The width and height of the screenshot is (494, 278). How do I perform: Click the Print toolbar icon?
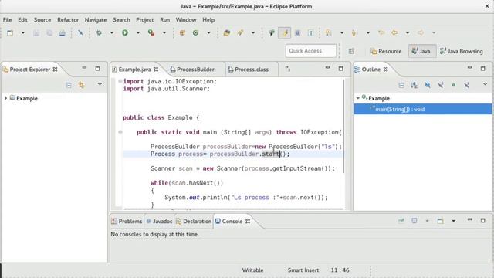coord(63,32)
